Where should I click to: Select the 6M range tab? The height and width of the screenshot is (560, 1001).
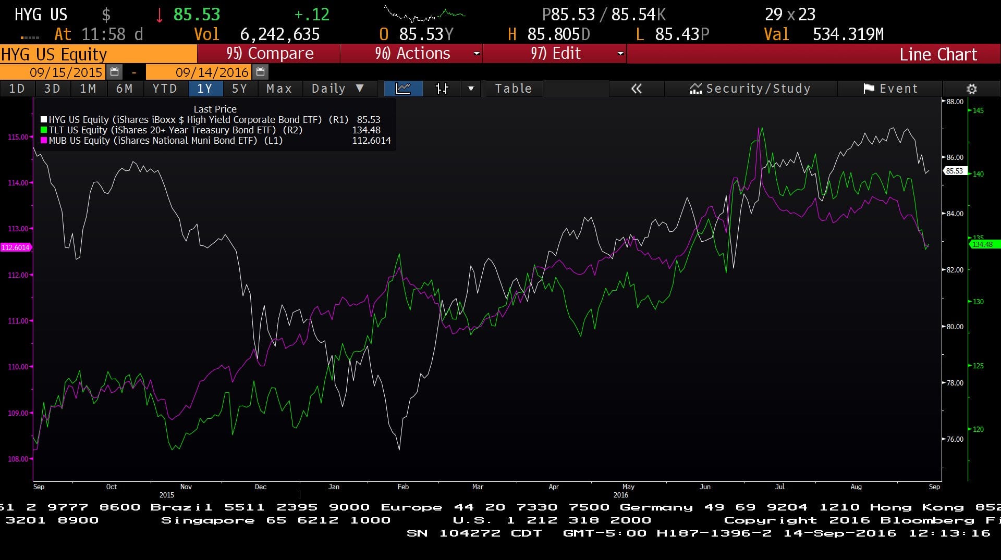pos(125,89)
